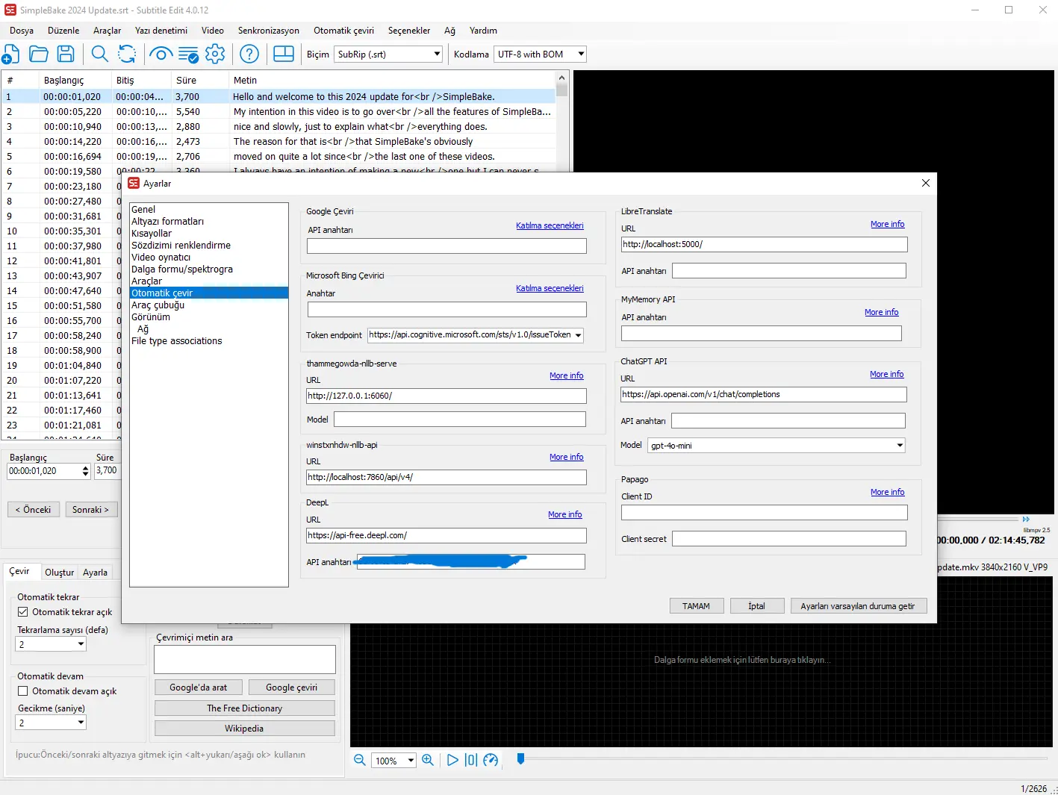Viewport: 1058px width, 795px height.
Task: Enable Otomatik devam açık checkbox
Action: (x=23, y=691)
